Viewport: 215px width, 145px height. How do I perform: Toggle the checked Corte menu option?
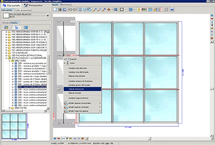click(x=82, y=63)
